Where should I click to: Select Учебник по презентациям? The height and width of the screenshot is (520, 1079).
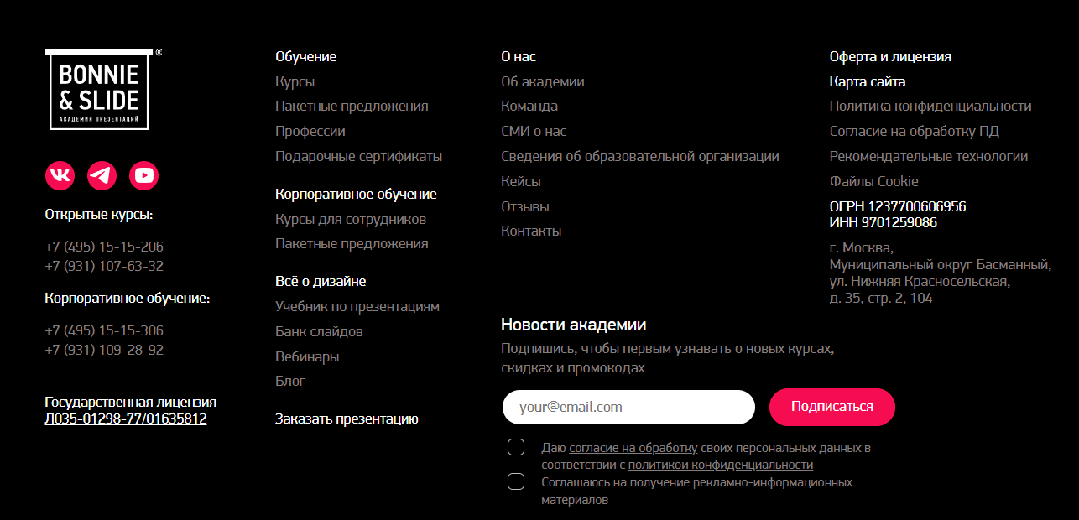click(357, 306)
